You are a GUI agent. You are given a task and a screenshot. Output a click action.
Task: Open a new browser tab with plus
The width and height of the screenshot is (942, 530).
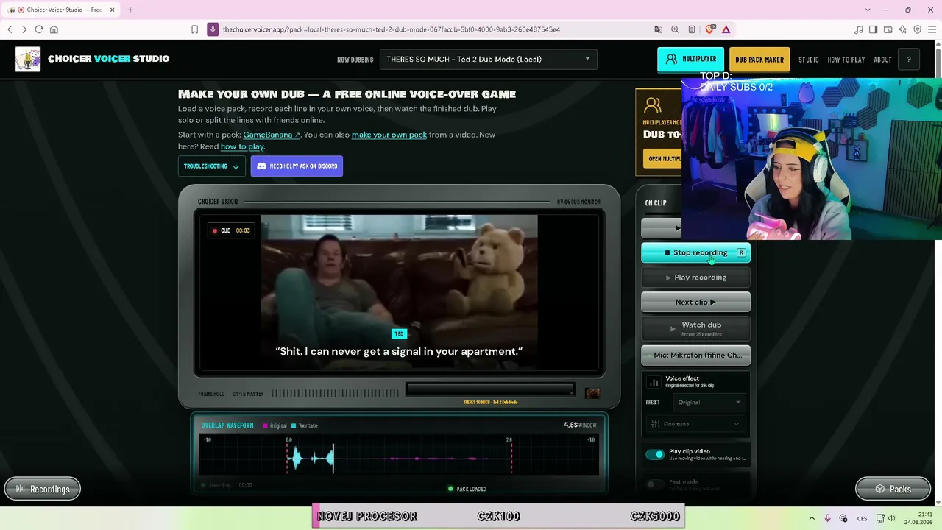pos(130,10)
